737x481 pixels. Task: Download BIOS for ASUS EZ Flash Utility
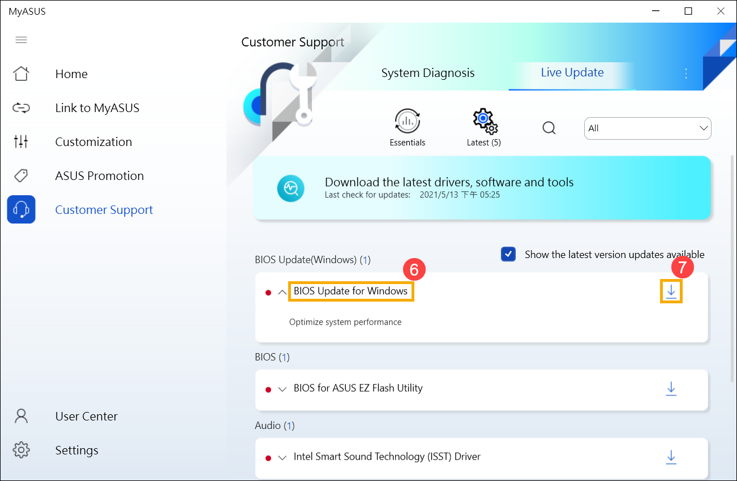[x=671, y=389]
